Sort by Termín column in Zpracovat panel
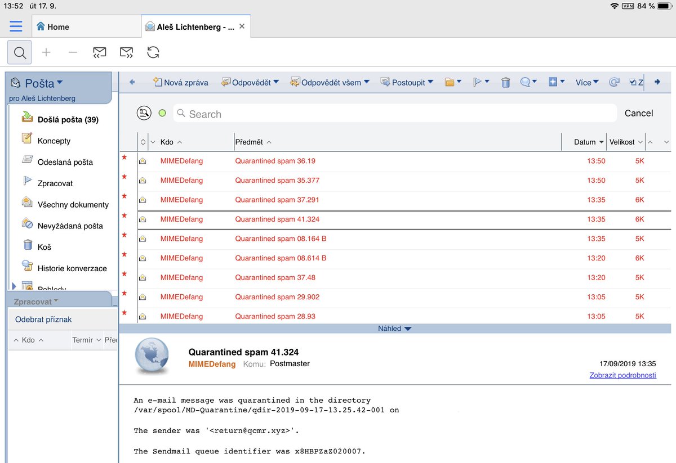The height and width of the screenshot is (463, 676). [x=87, y=340]
